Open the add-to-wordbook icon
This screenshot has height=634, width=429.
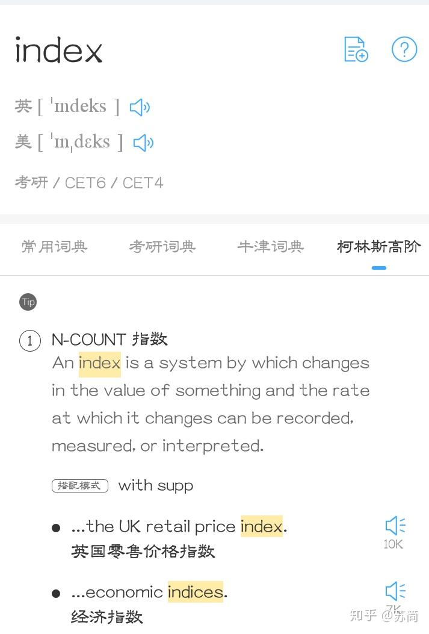pos(355,49)
